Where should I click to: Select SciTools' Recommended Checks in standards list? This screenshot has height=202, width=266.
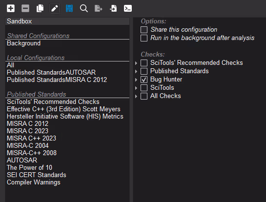(67, 102)
